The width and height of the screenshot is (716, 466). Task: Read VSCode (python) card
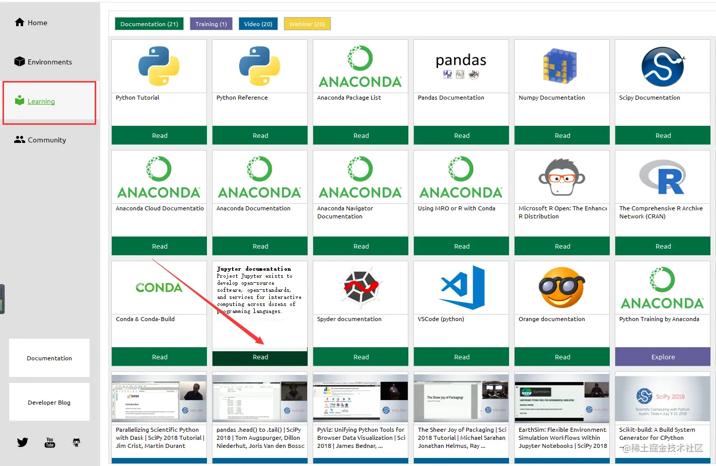click(461, 357)
